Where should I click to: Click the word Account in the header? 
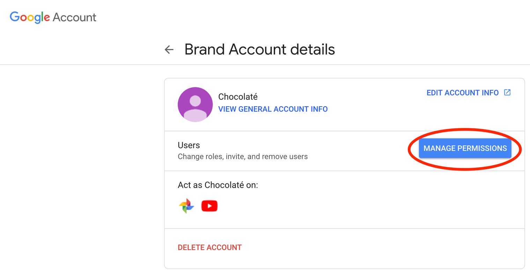[74, 17]
